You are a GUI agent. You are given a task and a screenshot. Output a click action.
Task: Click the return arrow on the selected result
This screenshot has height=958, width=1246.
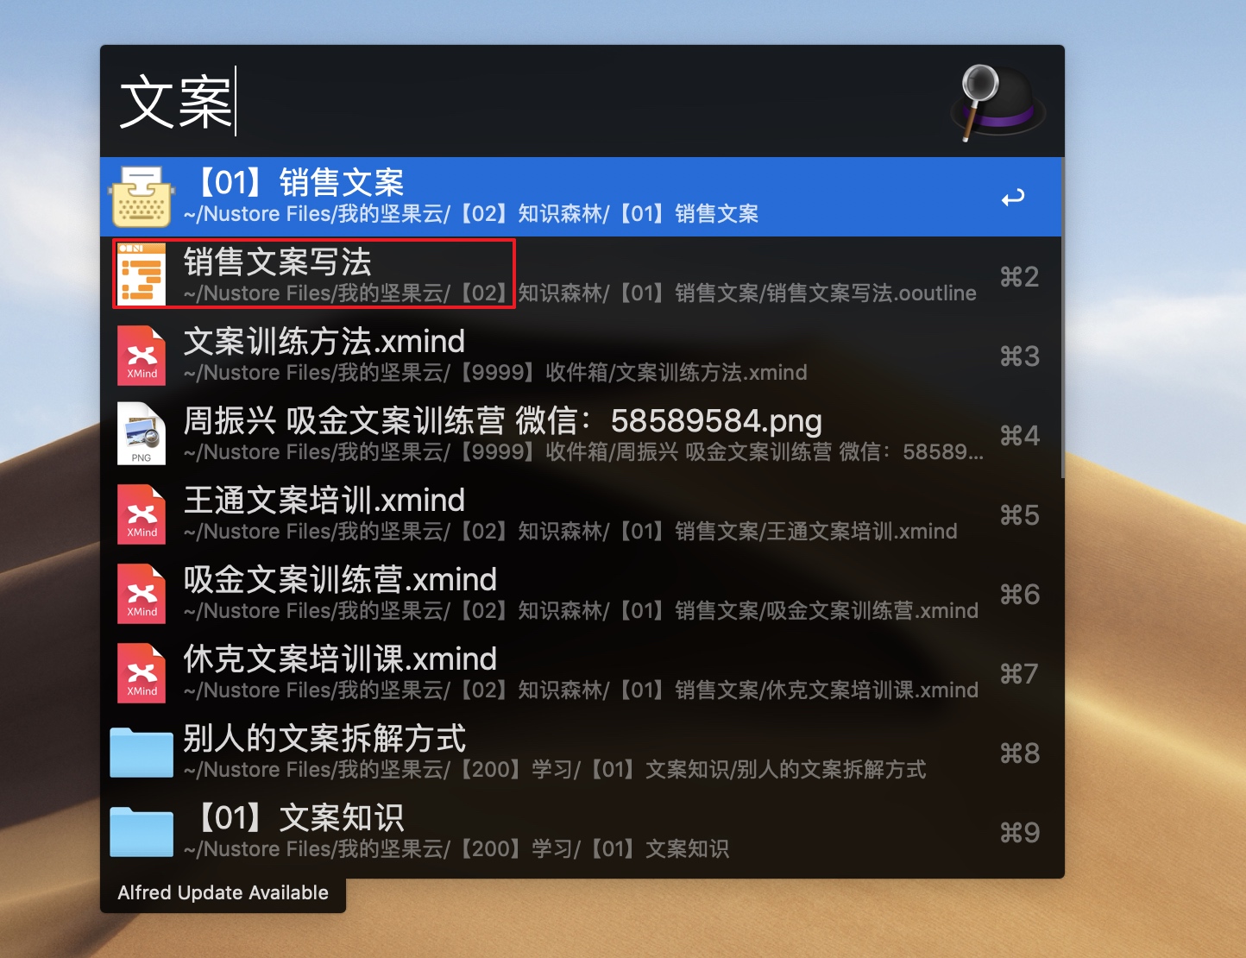coord(1013,198)
